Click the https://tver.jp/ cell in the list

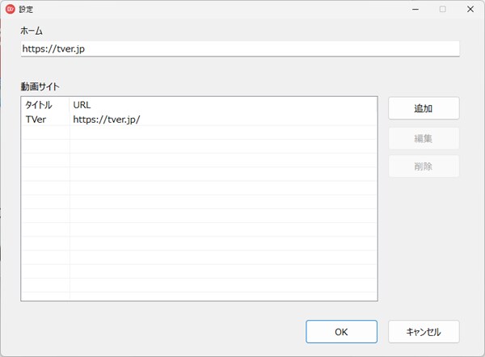pyautogui.click(x=107, y=119)
